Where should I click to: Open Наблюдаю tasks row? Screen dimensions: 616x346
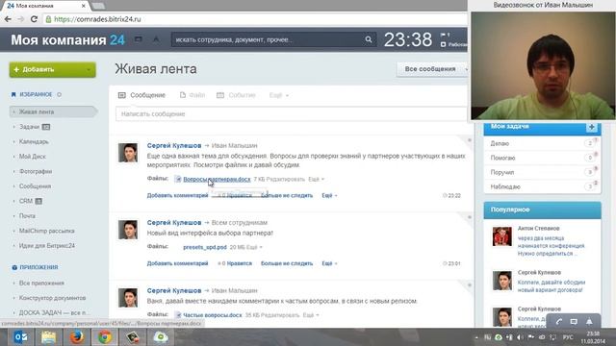[542, 186]
